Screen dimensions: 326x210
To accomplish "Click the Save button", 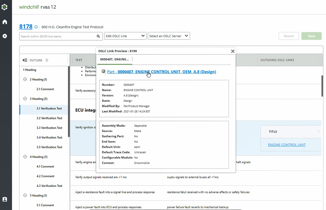I will coord(311,36).
